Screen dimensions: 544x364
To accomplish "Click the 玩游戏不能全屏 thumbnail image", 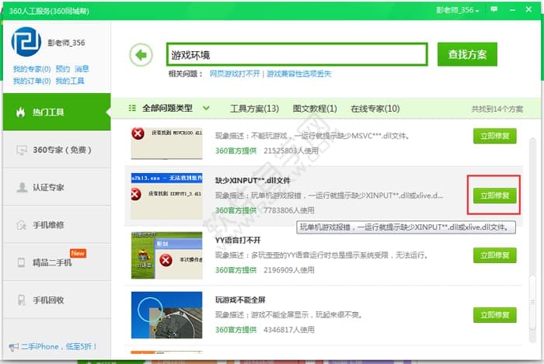I will (x=166, y=315).
